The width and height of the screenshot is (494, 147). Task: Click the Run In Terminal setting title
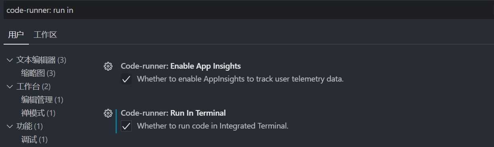(173, 113)
